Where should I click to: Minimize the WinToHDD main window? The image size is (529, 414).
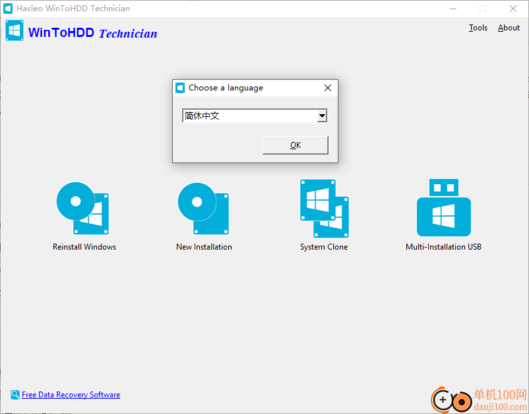453,9
